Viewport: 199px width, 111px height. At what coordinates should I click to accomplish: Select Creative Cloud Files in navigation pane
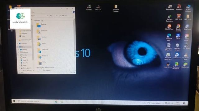[x=25, y=40]
